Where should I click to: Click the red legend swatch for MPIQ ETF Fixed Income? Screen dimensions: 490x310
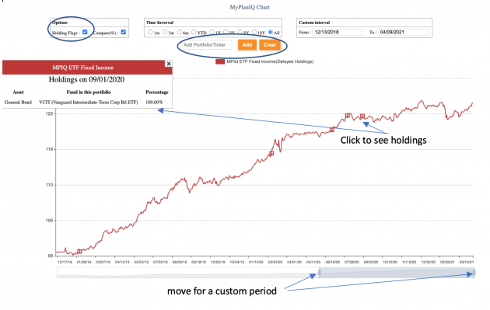pos(220,62)
